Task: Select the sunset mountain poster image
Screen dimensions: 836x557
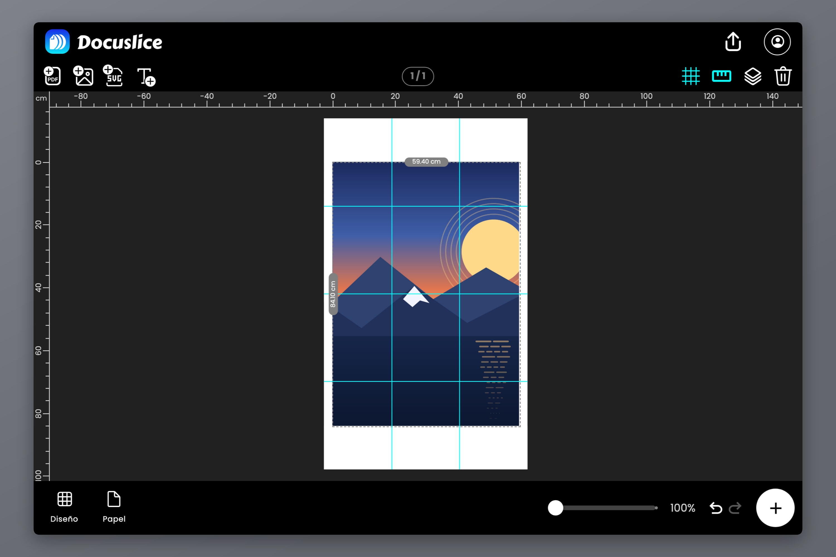Action: [x=426, y=294]
